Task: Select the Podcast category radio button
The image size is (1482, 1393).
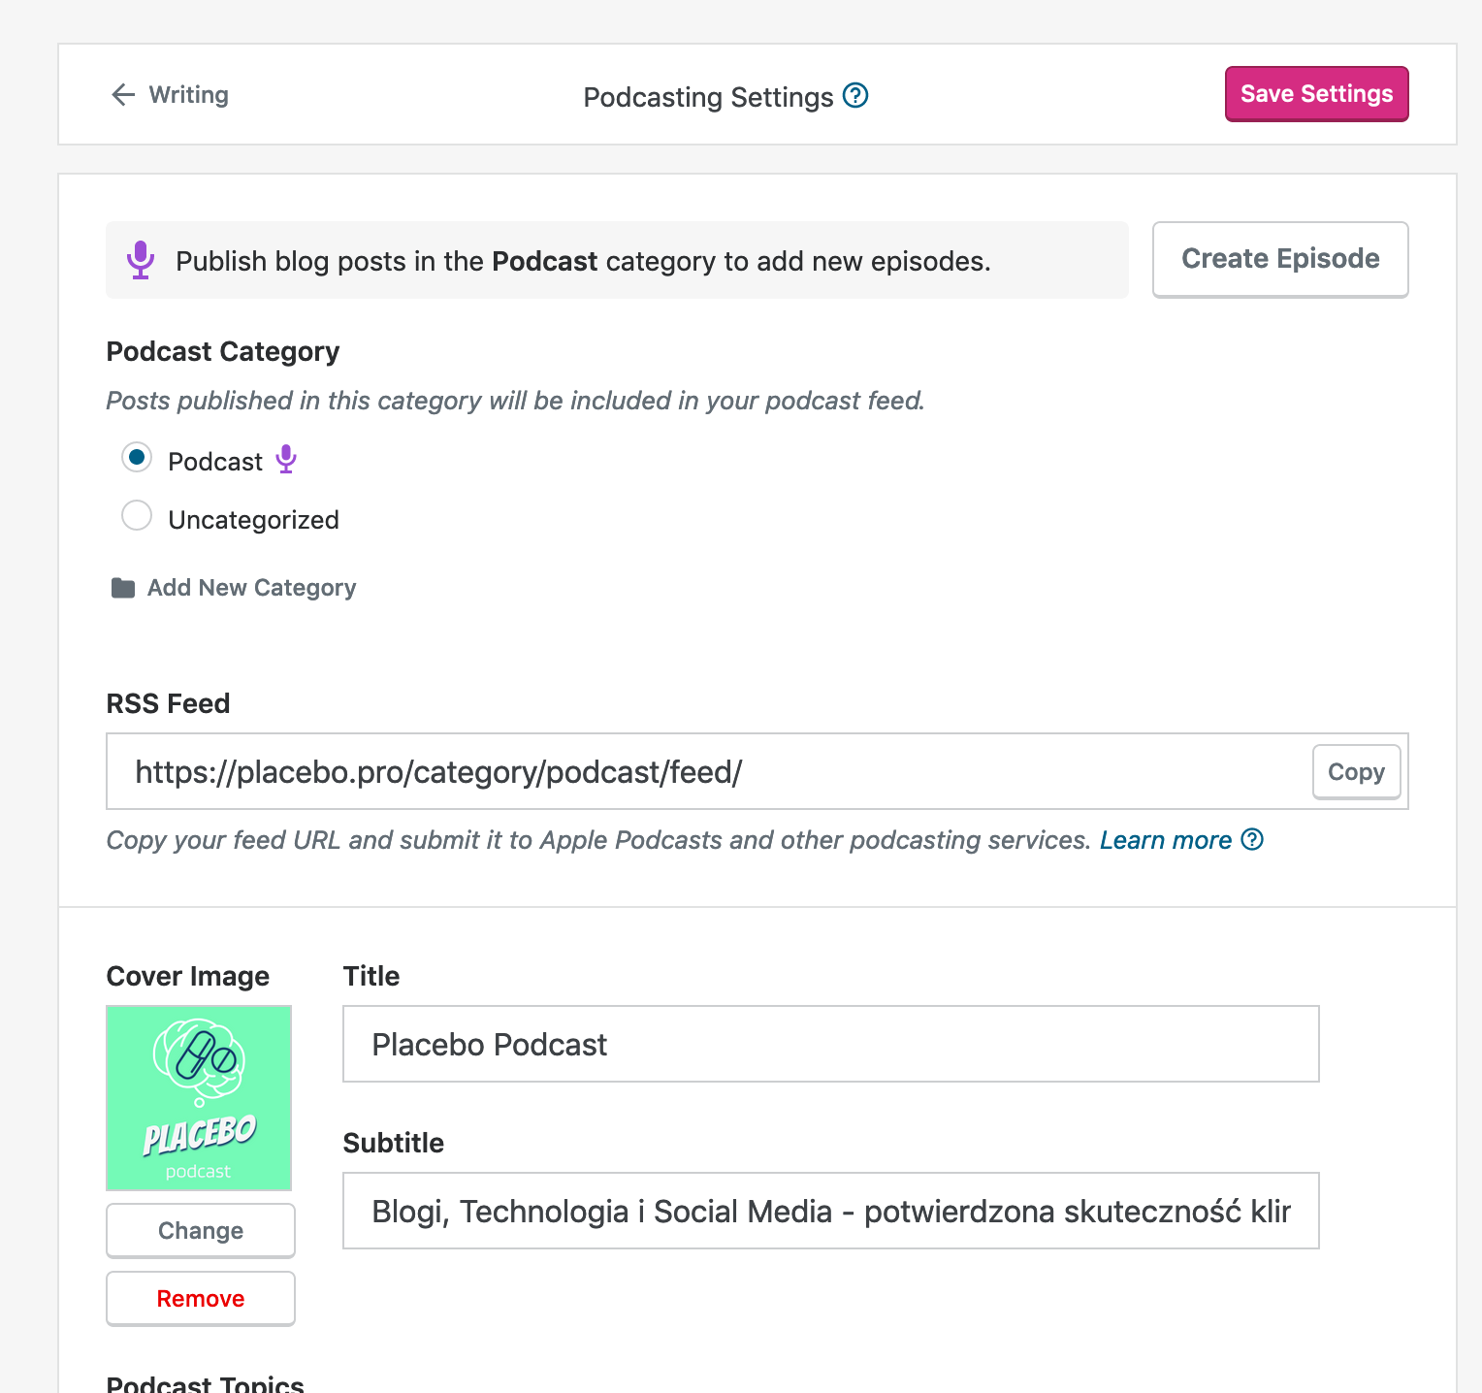Action: click(137, 457)
